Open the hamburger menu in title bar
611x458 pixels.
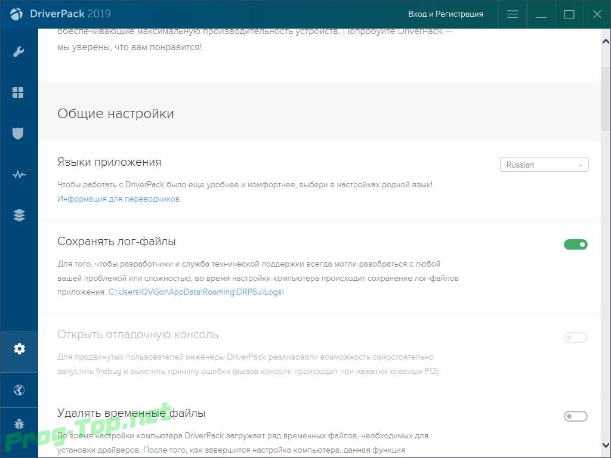[x=513, y=14]
